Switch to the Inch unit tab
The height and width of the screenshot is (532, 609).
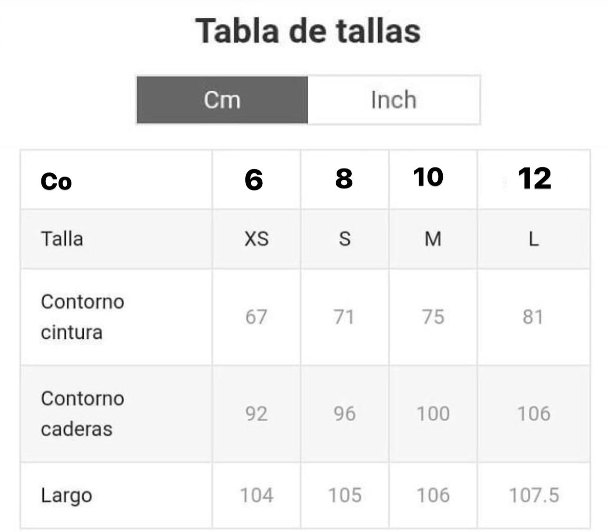[x=394, y=100]
